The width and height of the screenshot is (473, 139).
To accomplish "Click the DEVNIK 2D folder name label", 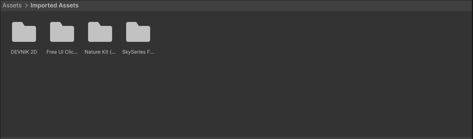I will tap(24, 52).
